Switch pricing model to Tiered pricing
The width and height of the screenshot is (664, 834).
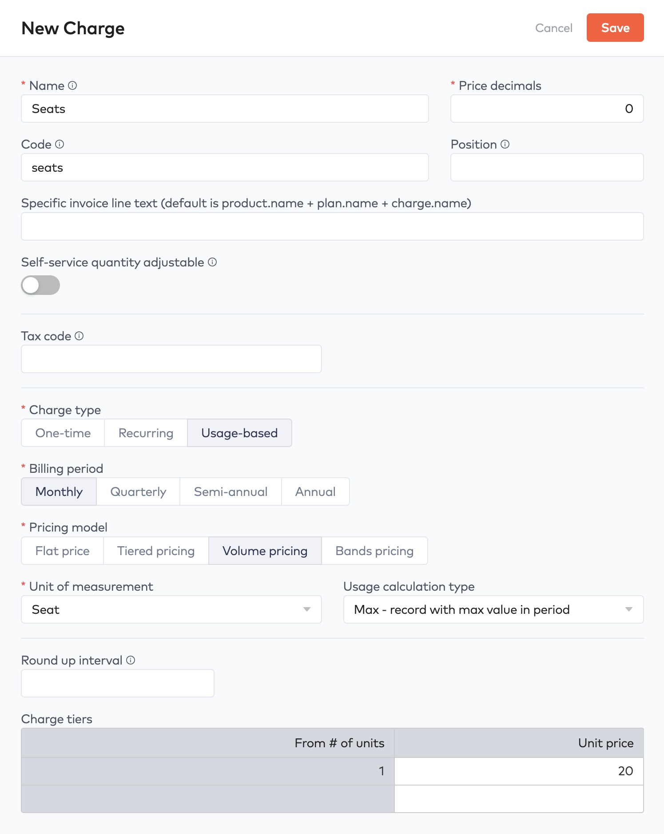156,551
